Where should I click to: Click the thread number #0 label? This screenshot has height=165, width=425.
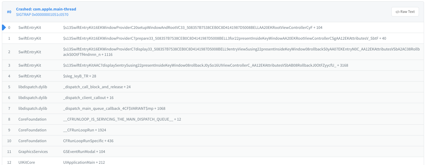[9, 12]
